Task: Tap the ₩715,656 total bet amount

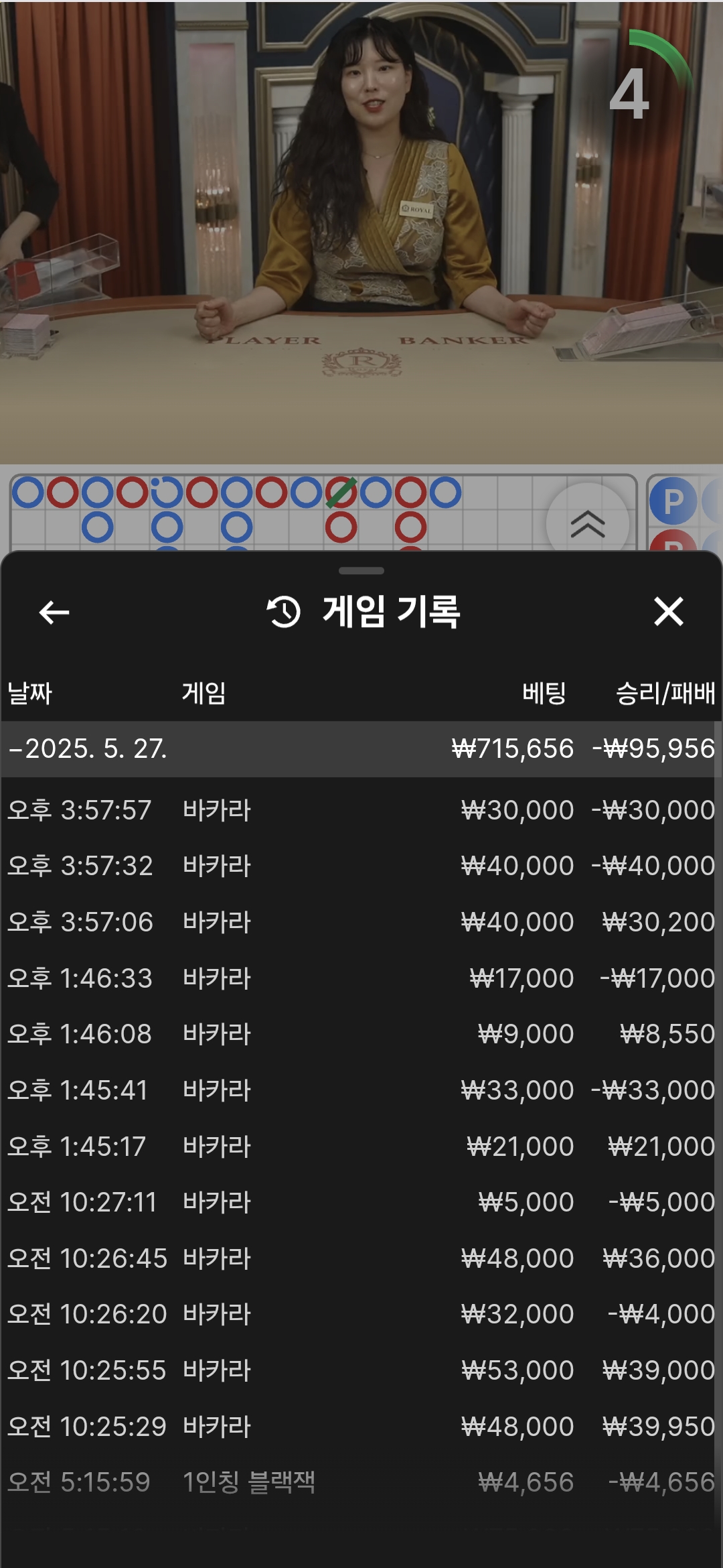Action: pos(513,748)
